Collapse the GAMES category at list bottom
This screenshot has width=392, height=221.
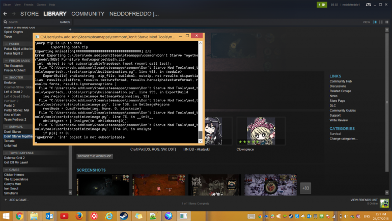click(x=6, y=170)
